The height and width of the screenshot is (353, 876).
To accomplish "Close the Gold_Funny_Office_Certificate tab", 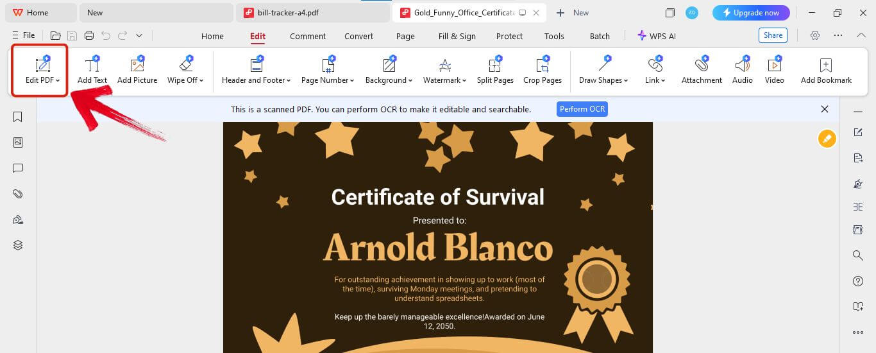I will 536,13.
